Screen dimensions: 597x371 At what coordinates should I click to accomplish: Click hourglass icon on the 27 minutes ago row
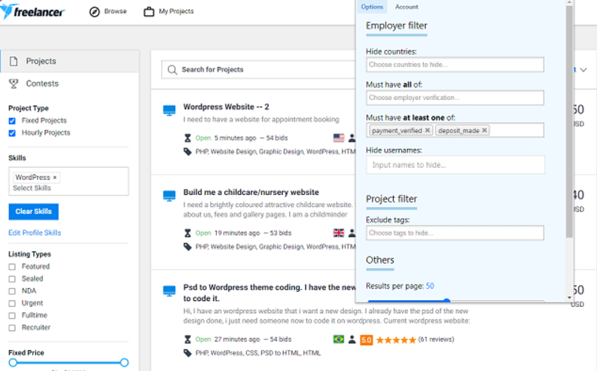point(187,339)
